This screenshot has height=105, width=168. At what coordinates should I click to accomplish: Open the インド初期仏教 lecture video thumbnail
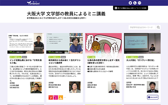pos(26,43)
